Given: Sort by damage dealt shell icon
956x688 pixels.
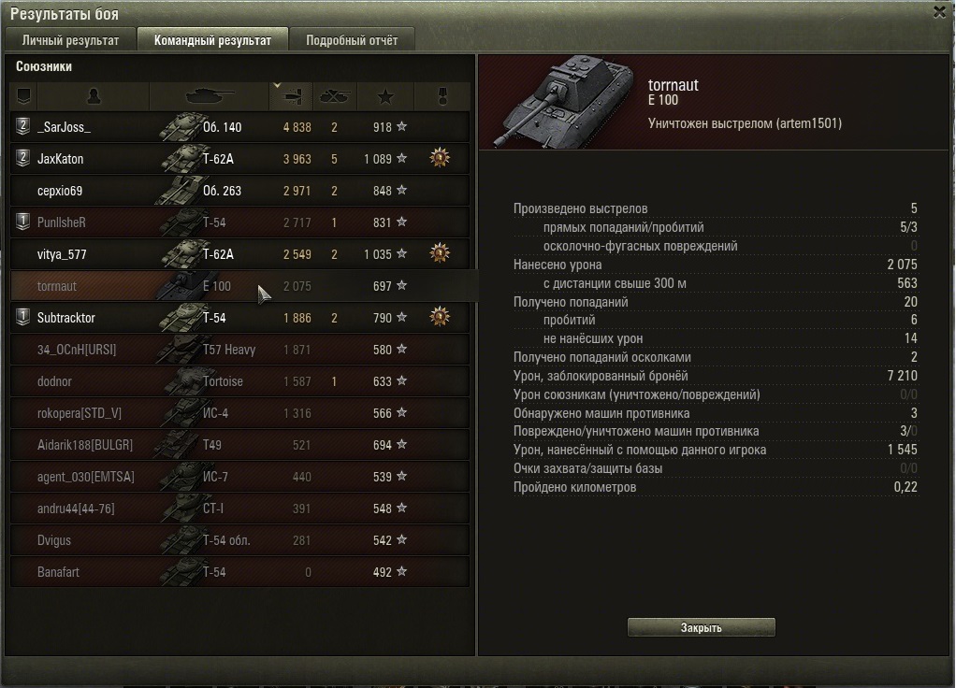Looking at the screenshot, I should click(x=292, y=96).
